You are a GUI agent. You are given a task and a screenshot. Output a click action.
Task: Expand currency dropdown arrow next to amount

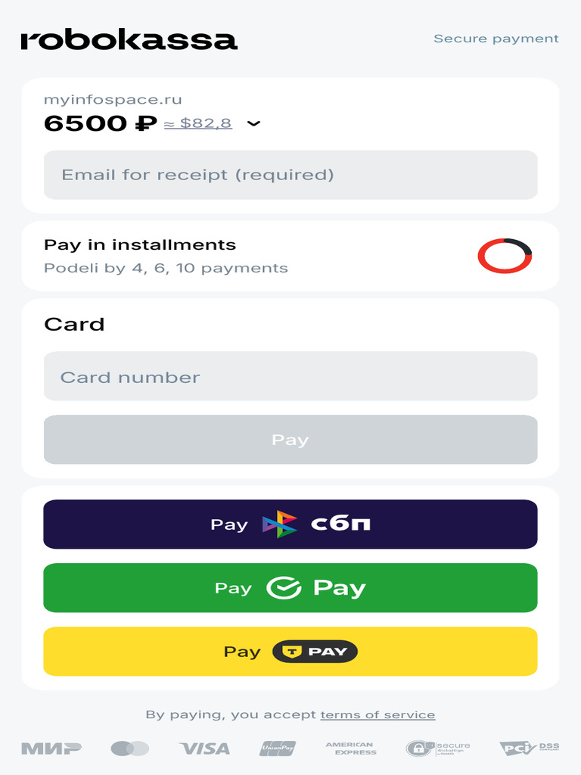pyautogui.click(x=254, y=123)
